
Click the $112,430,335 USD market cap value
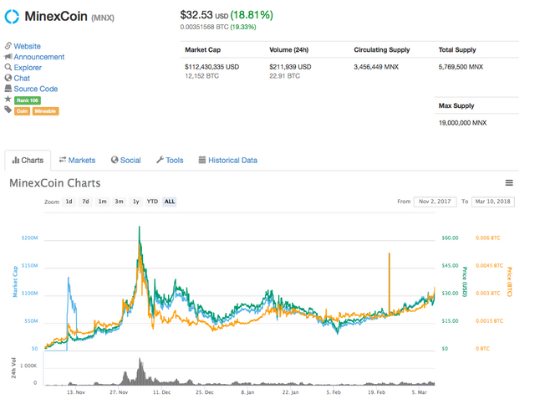click(211, 67)
